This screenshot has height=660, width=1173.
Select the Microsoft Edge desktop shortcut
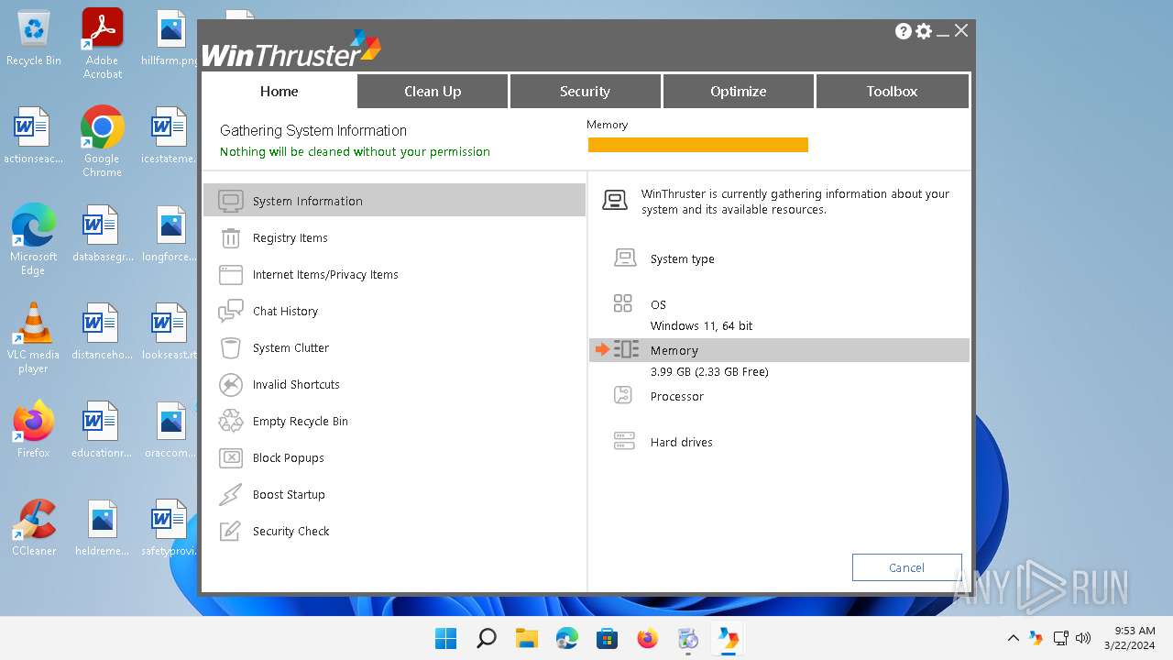(34, 239)
